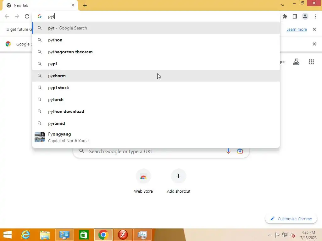Start voice search with microphone icon
Viewport: 322px width, 241px height.
point(228,151)
